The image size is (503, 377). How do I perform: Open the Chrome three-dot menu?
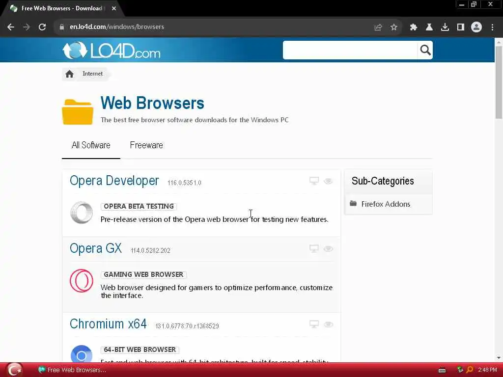pyautogui.click(x=492, y=27)
